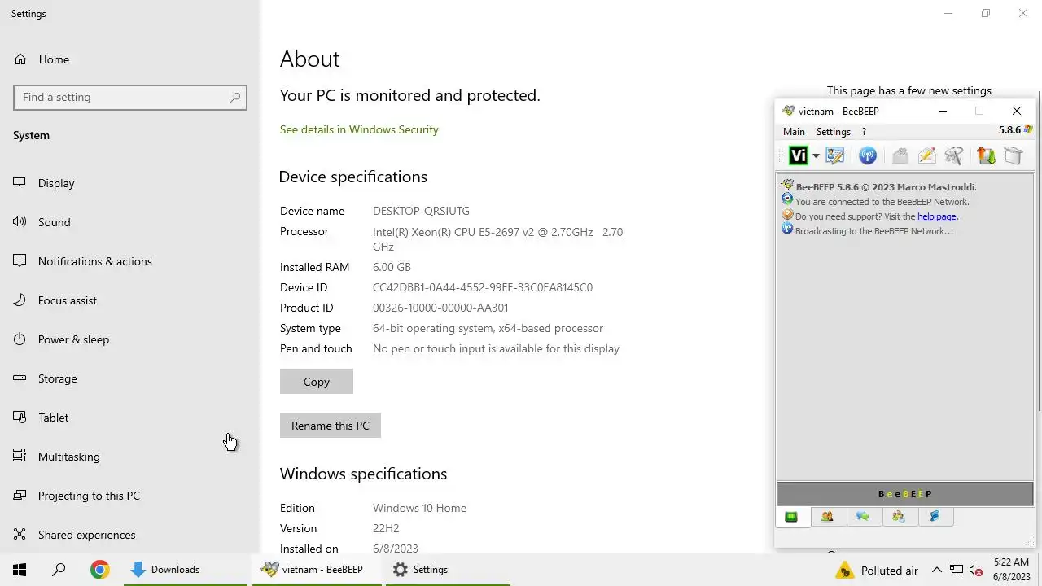Click the muted volume icon in tray
The height and width of the screenshot is (586, 1042).
tap(976, 571)
